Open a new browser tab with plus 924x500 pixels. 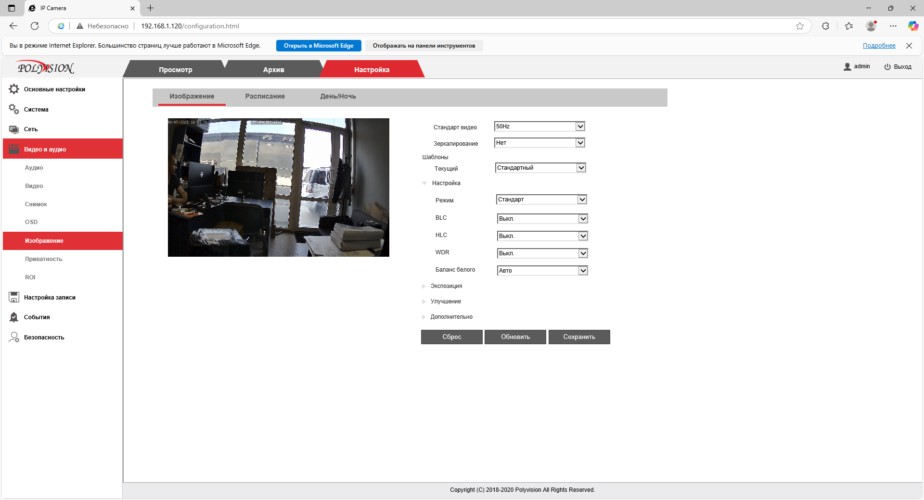coord(150,8)
